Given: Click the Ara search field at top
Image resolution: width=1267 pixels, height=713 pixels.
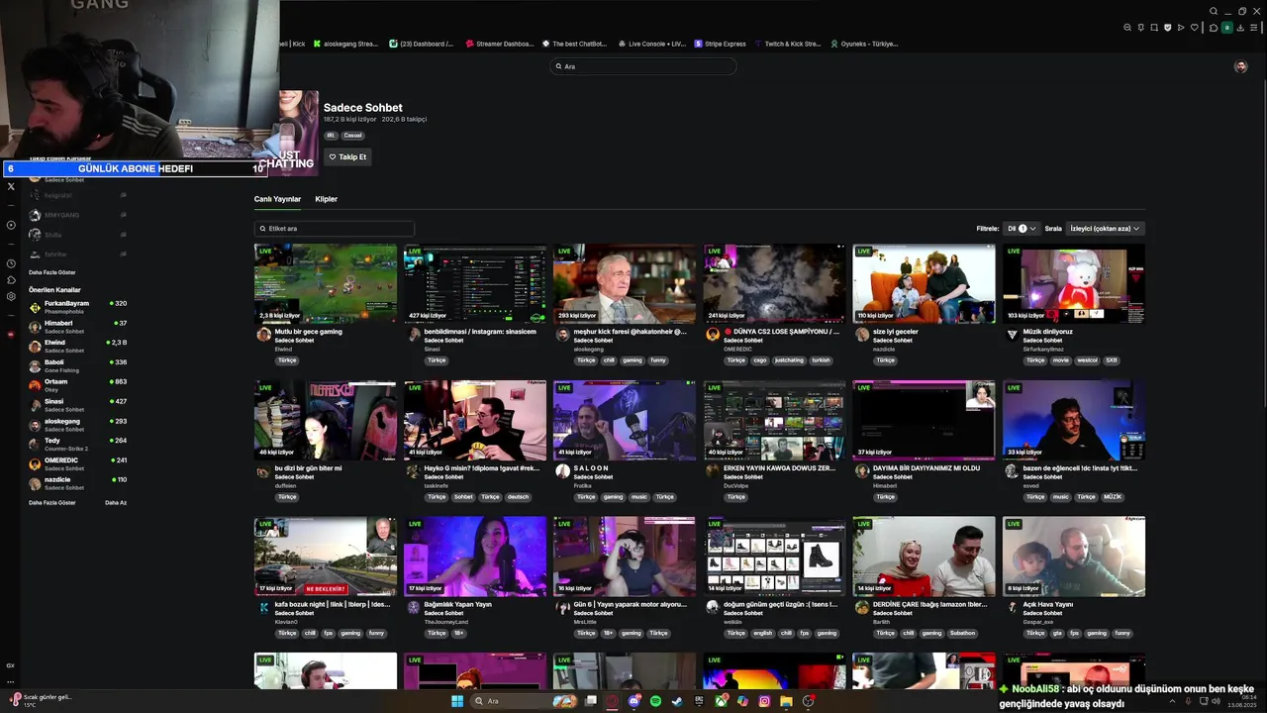Looking at the screenshot, I should 643,66.
